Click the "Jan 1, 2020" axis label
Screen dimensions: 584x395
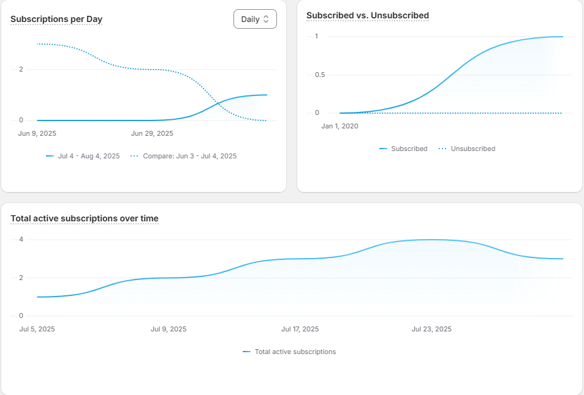(x=339, y=126)
